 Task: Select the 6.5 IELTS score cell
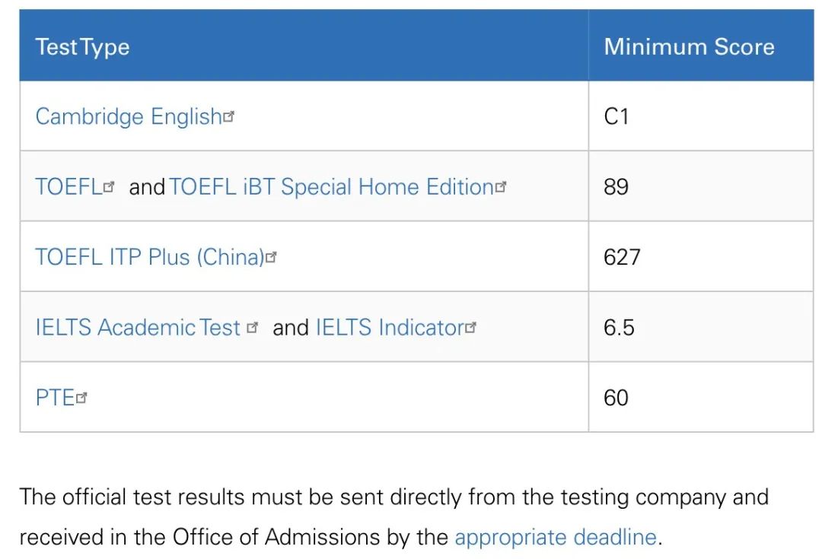tap(701, 327)
